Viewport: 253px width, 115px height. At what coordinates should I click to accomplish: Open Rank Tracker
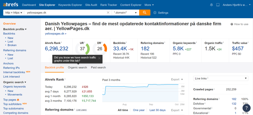click(x=108, y=5)
